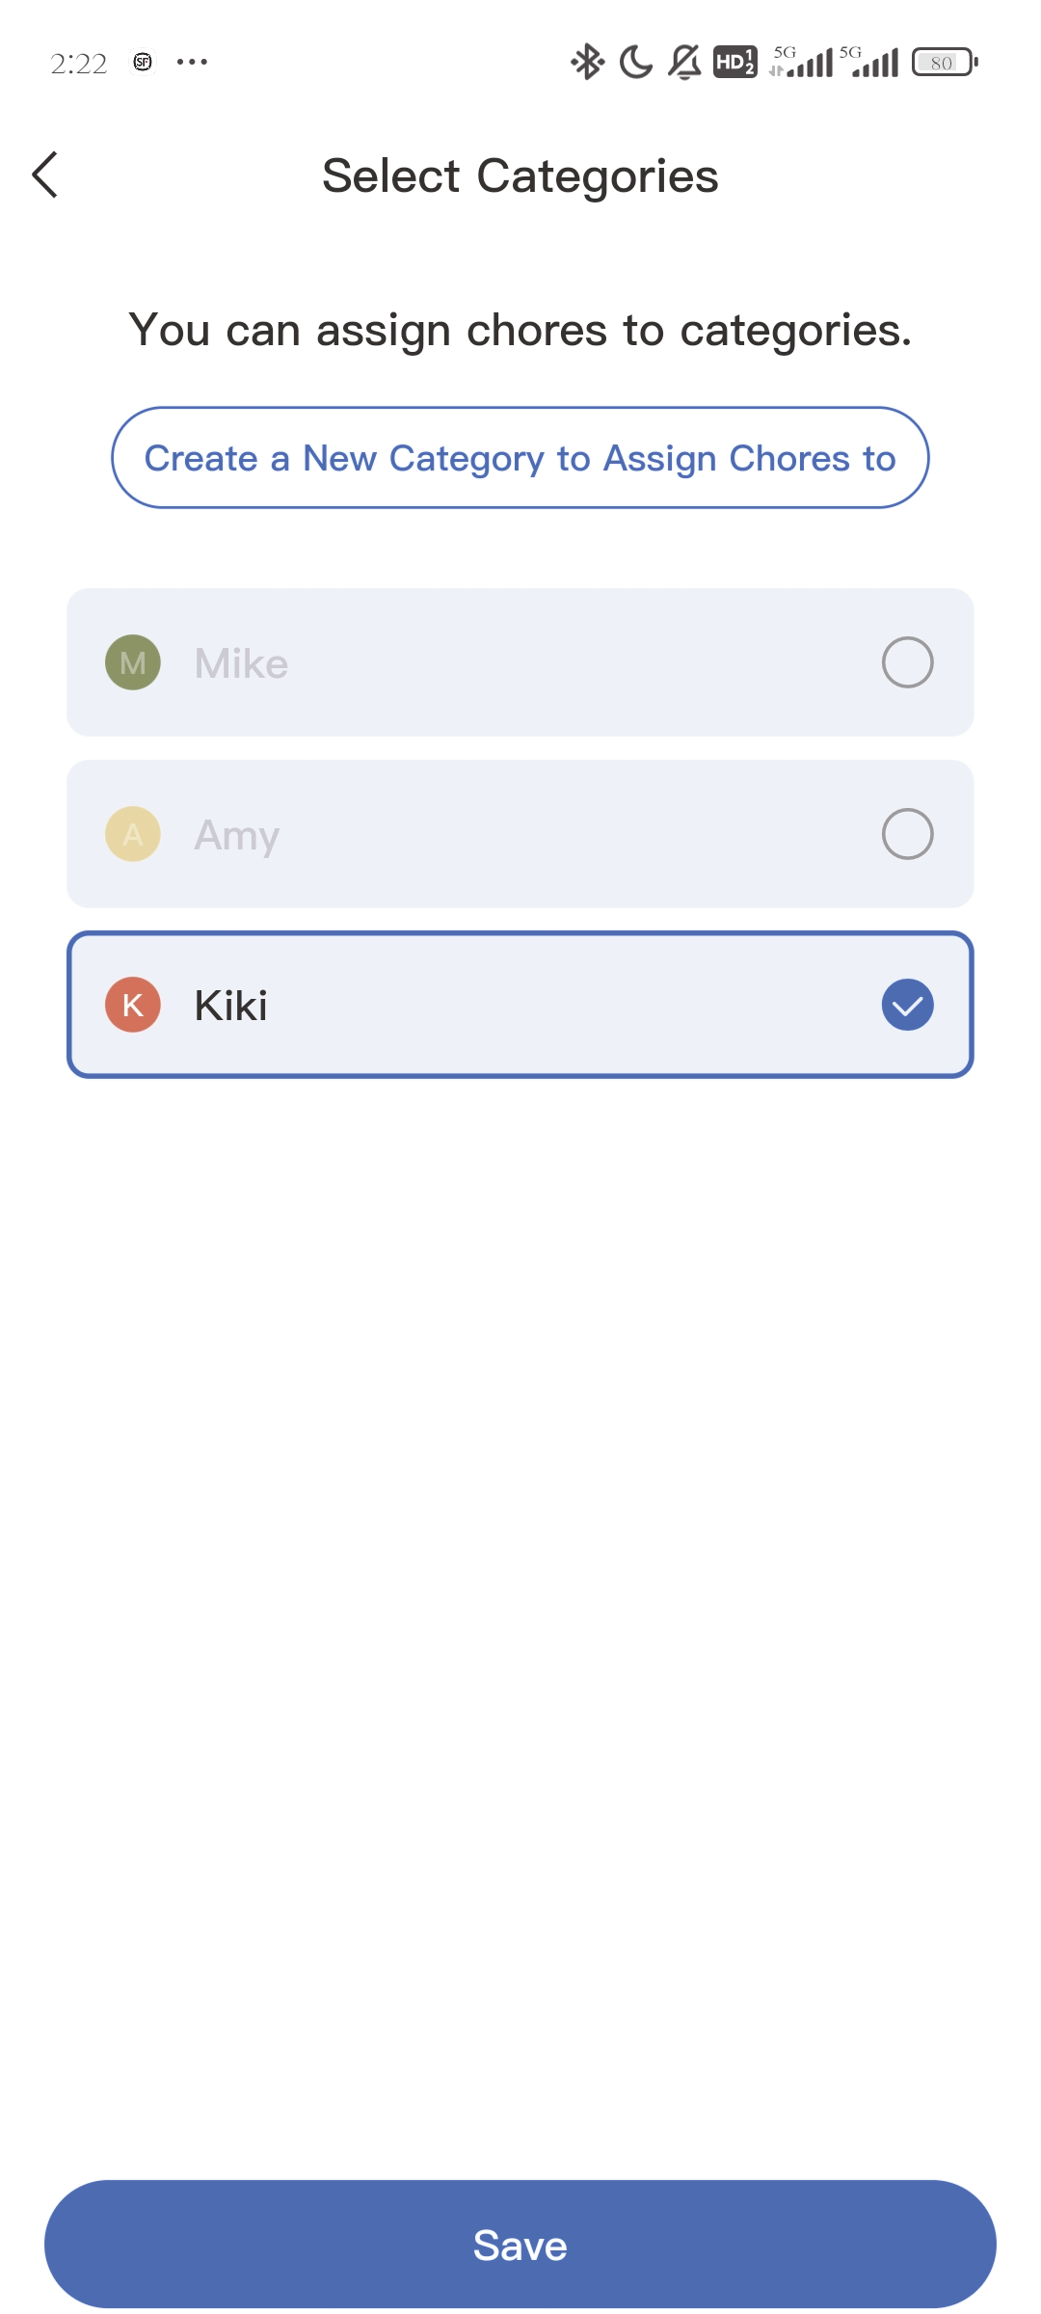Click Amy's yellow A avatar
The width and height of the screenshot is (1041, 2314).
133,834
